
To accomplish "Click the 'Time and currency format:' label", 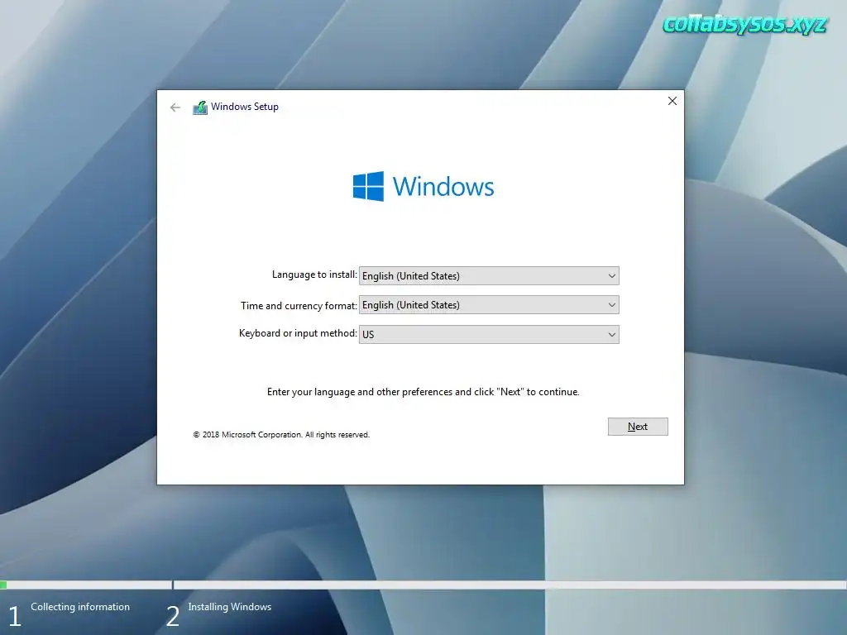I will (x=299, y=306).
